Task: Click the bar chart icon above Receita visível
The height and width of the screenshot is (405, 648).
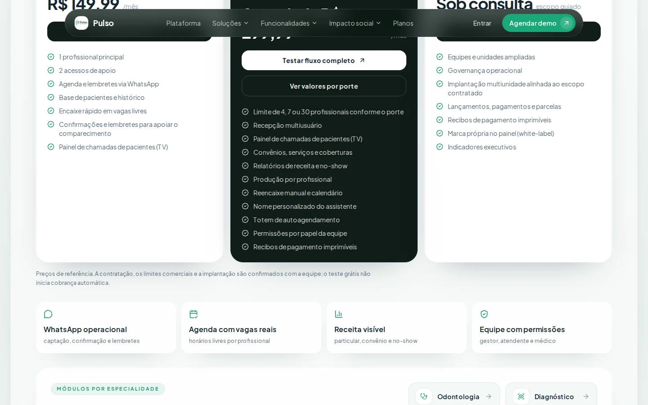Action: tap(339, 314)
